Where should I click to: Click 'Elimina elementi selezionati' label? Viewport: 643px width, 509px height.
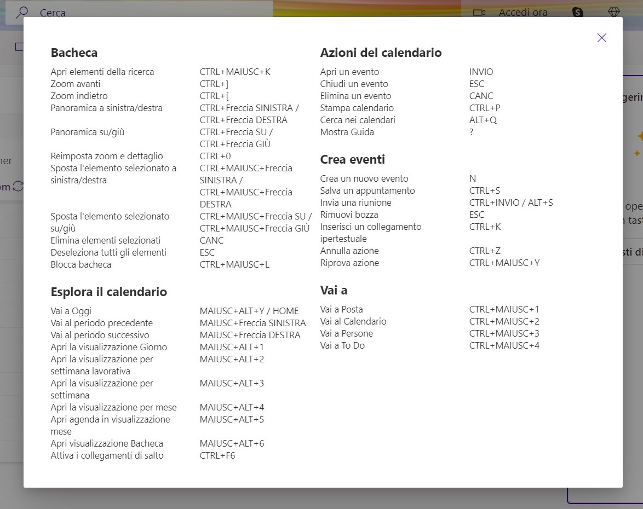105,240
